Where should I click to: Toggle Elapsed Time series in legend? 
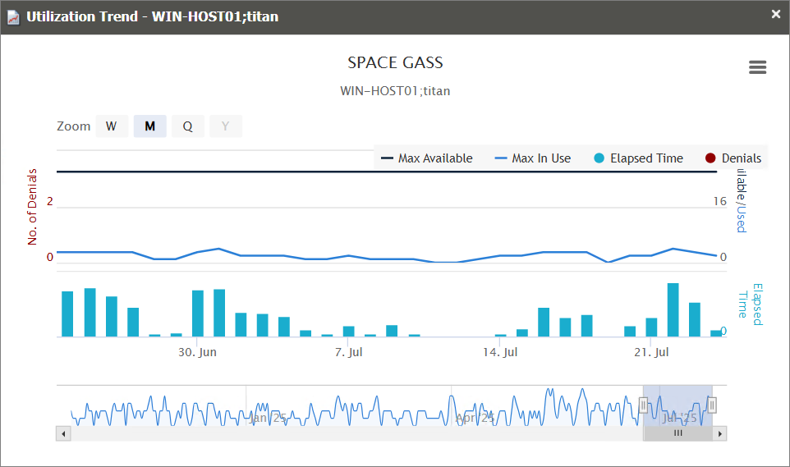point(638,158)
